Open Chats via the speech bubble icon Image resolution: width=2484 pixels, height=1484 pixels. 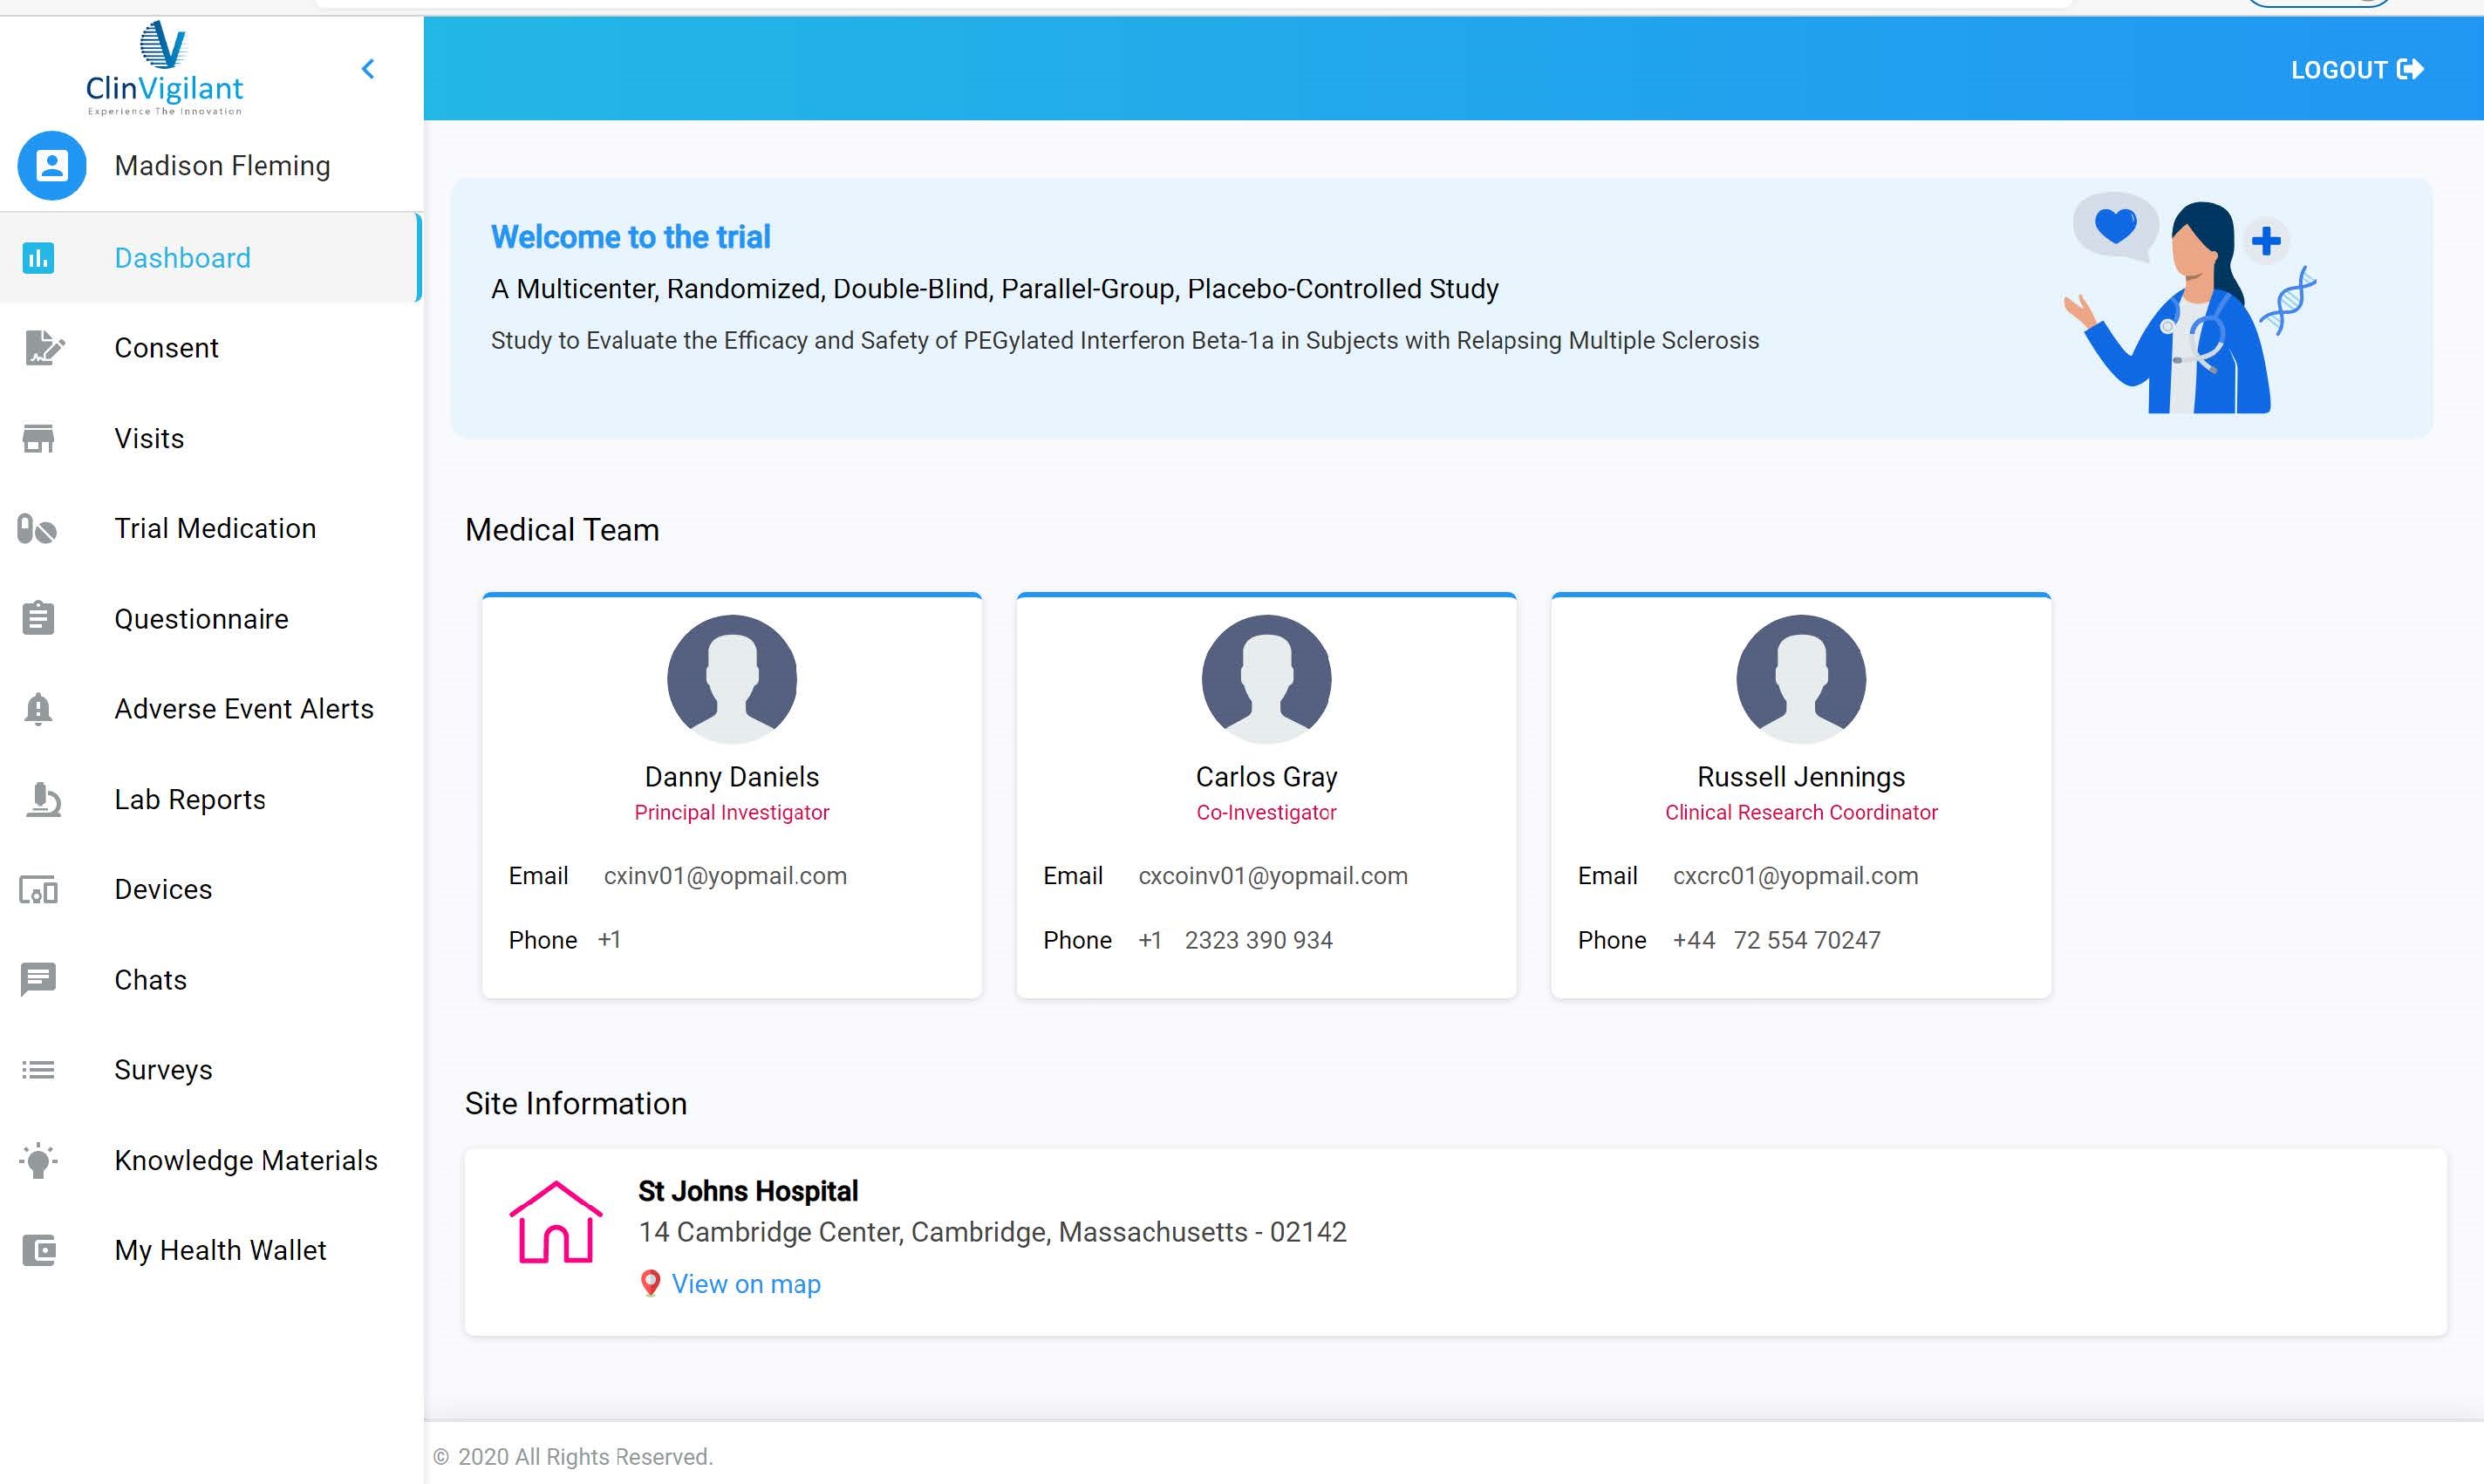38,979
